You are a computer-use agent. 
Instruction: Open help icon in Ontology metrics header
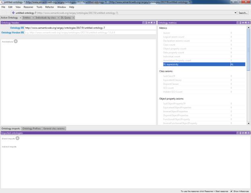[237, 23]
